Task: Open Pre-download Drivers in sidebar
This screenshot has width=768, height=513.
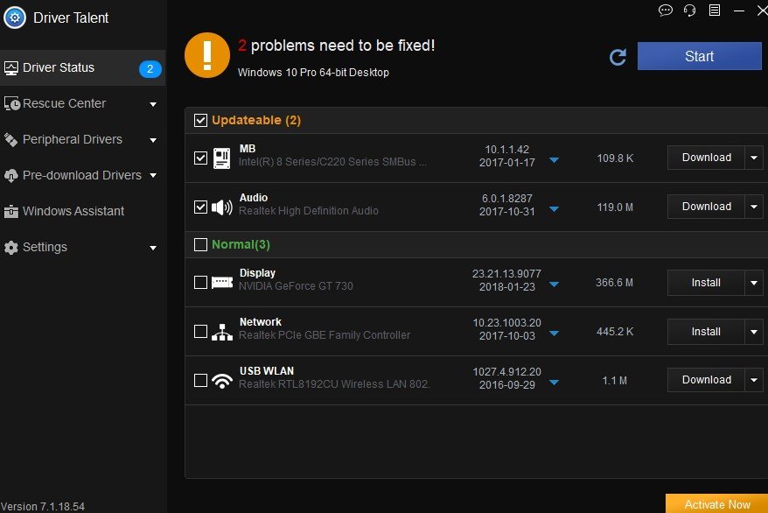Action: click(x=82, y=175)
